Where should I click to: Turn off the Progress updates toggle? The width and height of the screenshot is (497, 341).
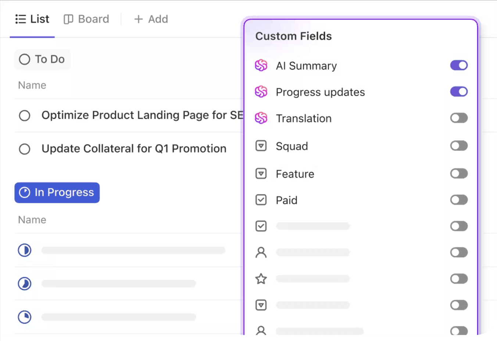[x=459, y=92]
